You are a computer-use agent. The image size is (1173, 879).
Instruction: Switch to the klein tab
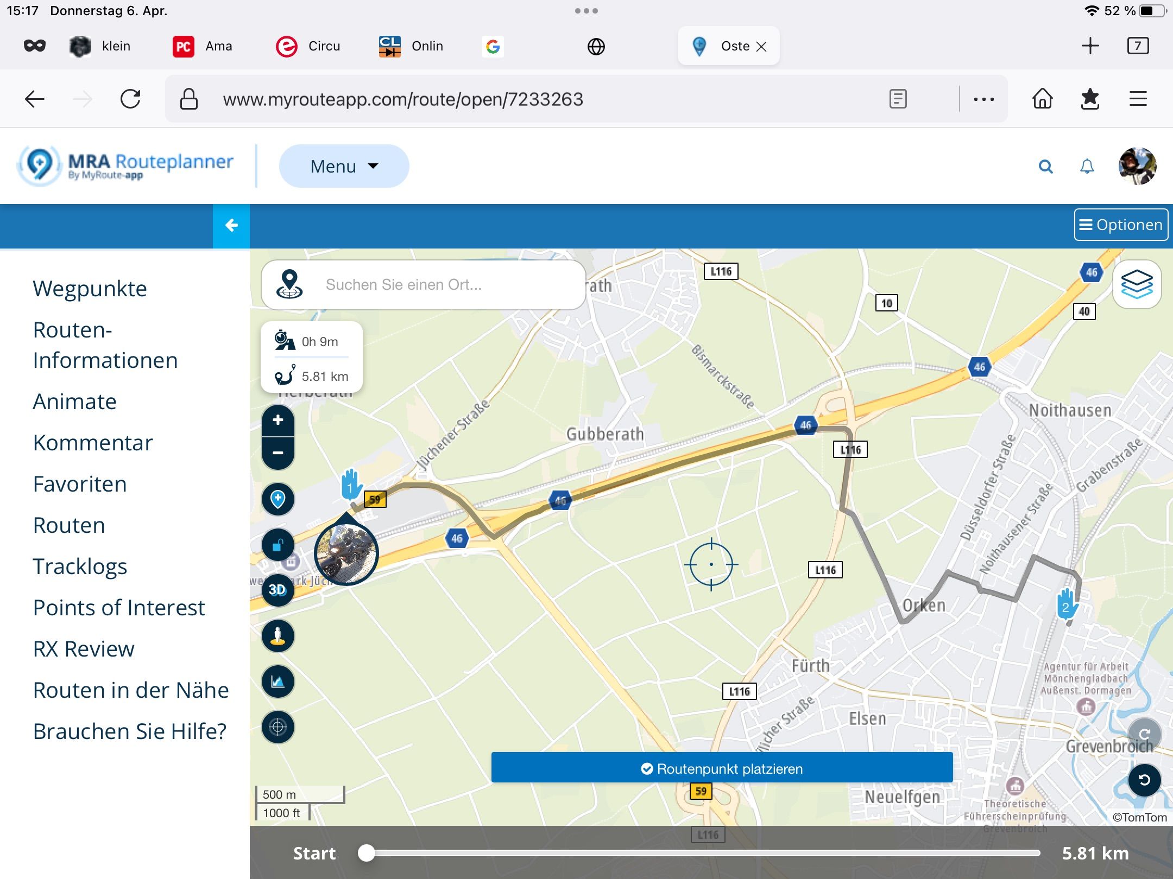[100, 46]
